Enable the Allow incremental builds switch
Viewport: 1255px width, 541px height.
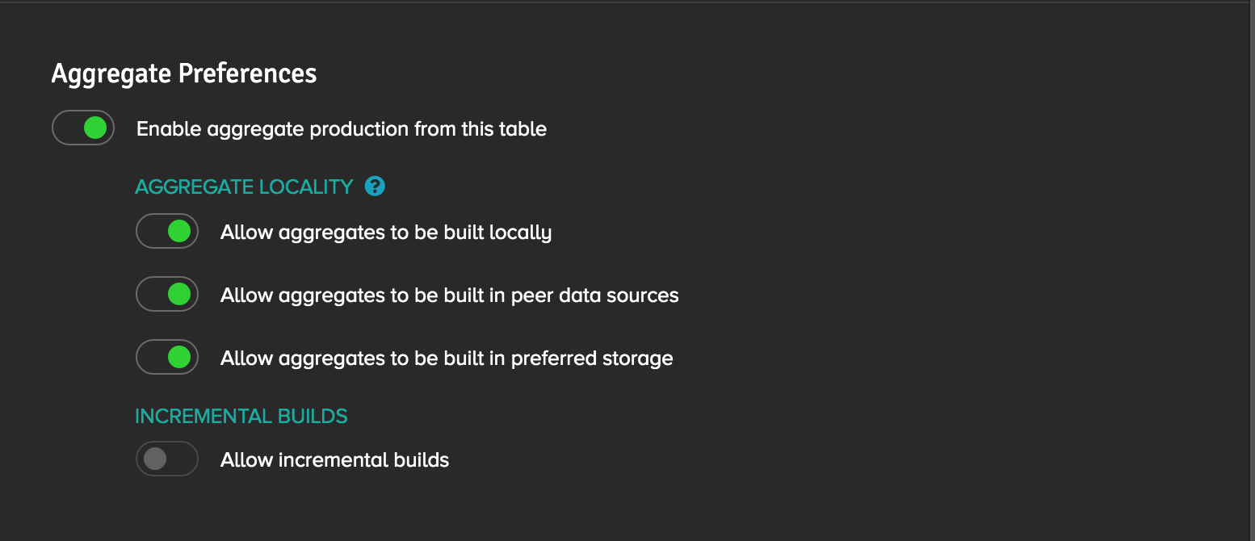167,459
